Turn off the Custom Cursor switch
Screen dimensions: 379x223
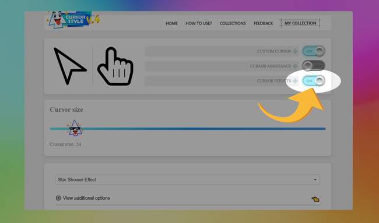314,51
